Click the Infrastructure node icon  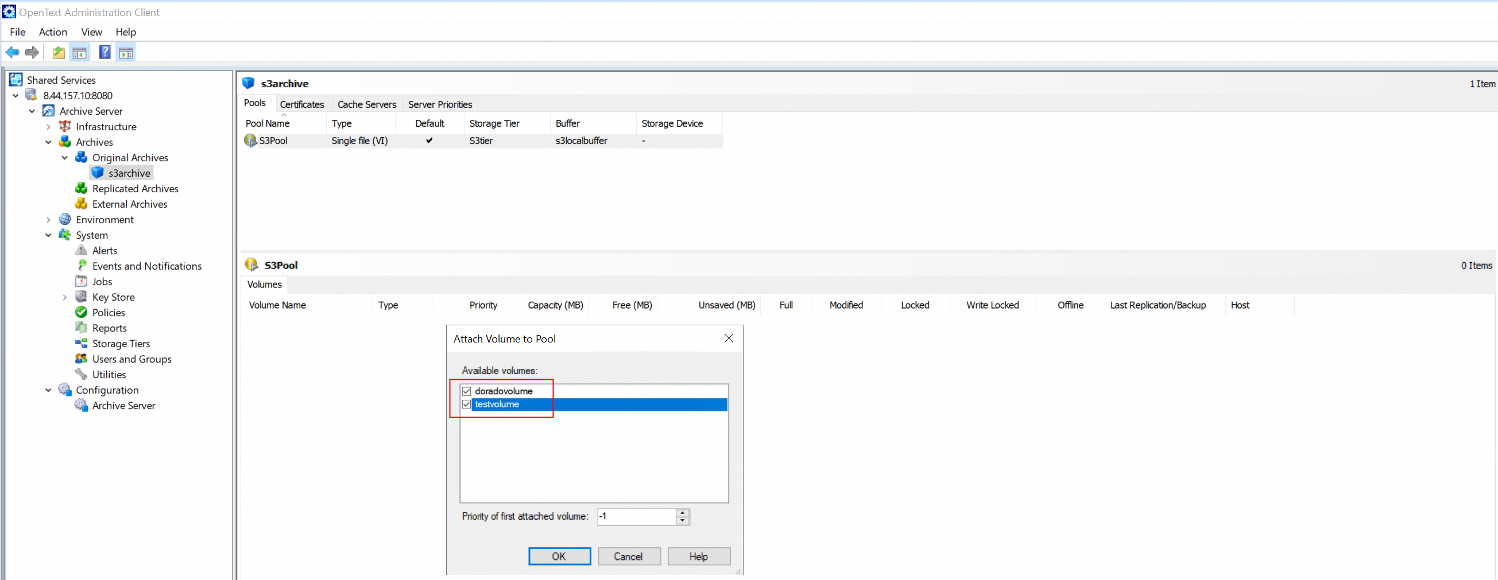[65, 126]
